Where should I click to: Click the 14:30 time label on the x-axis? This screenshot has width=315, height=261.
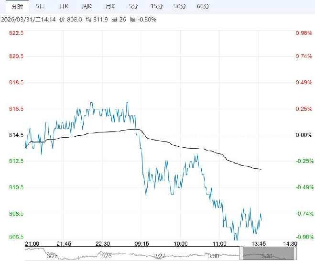[290, 243]
